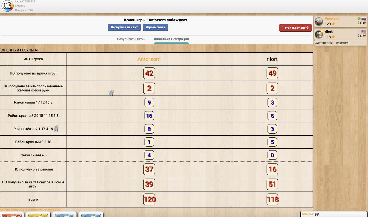The image size is (368, 217).
Task: Select the 'Финальная ситуация' tab
Action: tap(171, 39)
